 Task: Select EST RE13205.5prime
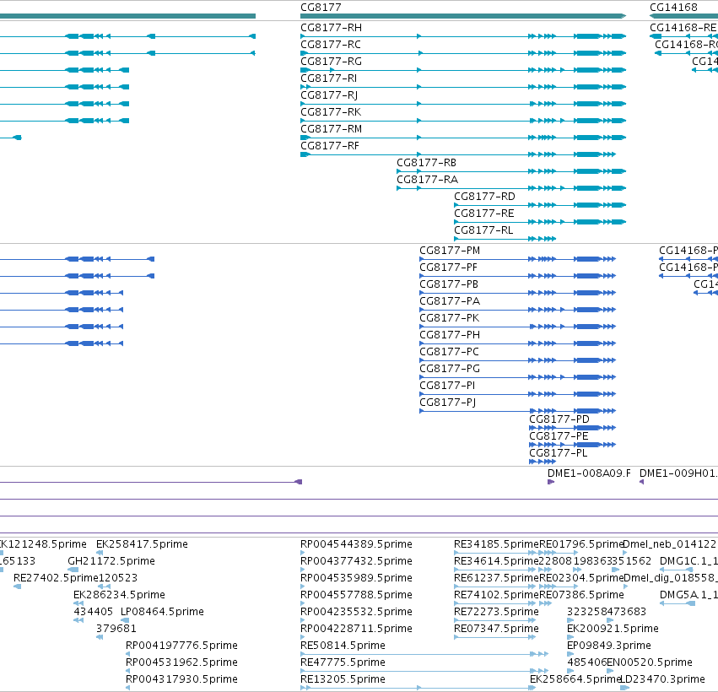click(343, 679)
